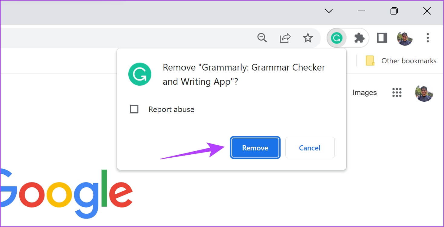The height and width of the screenshot is (227, 444).
Task: Cancel the extension removal dialog
Action: coord(310,148)
